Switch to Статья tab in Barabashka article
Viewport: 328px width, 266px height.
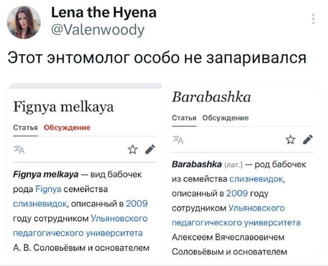[x=184, y=118]
